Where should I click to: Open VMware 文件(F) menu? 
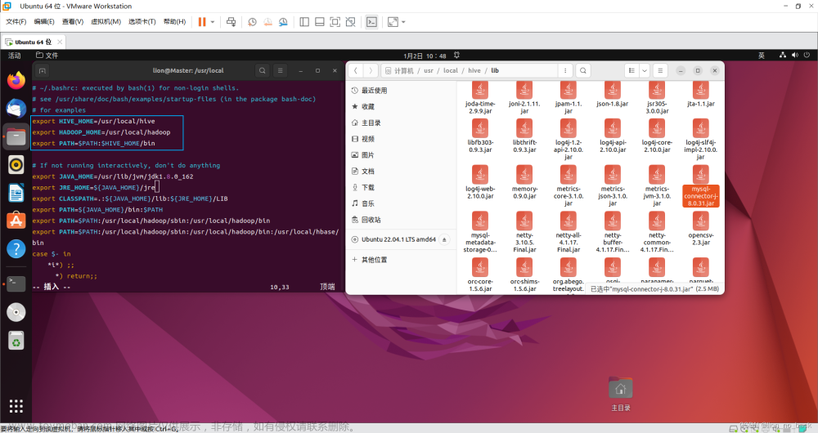[16, 22]
